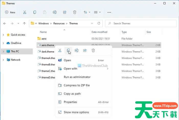
Task: Click the Share icon in the top toolbar
Action: point(65,12)
